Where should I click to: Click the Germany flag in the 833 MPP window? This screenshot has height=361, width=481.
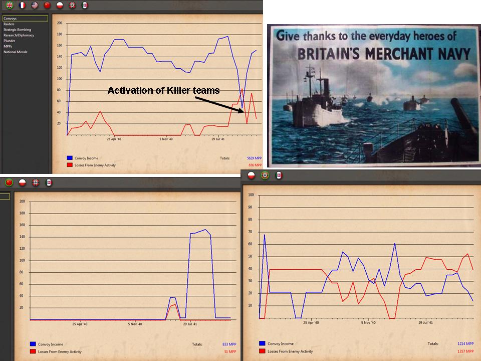click(x=36, y=183)
